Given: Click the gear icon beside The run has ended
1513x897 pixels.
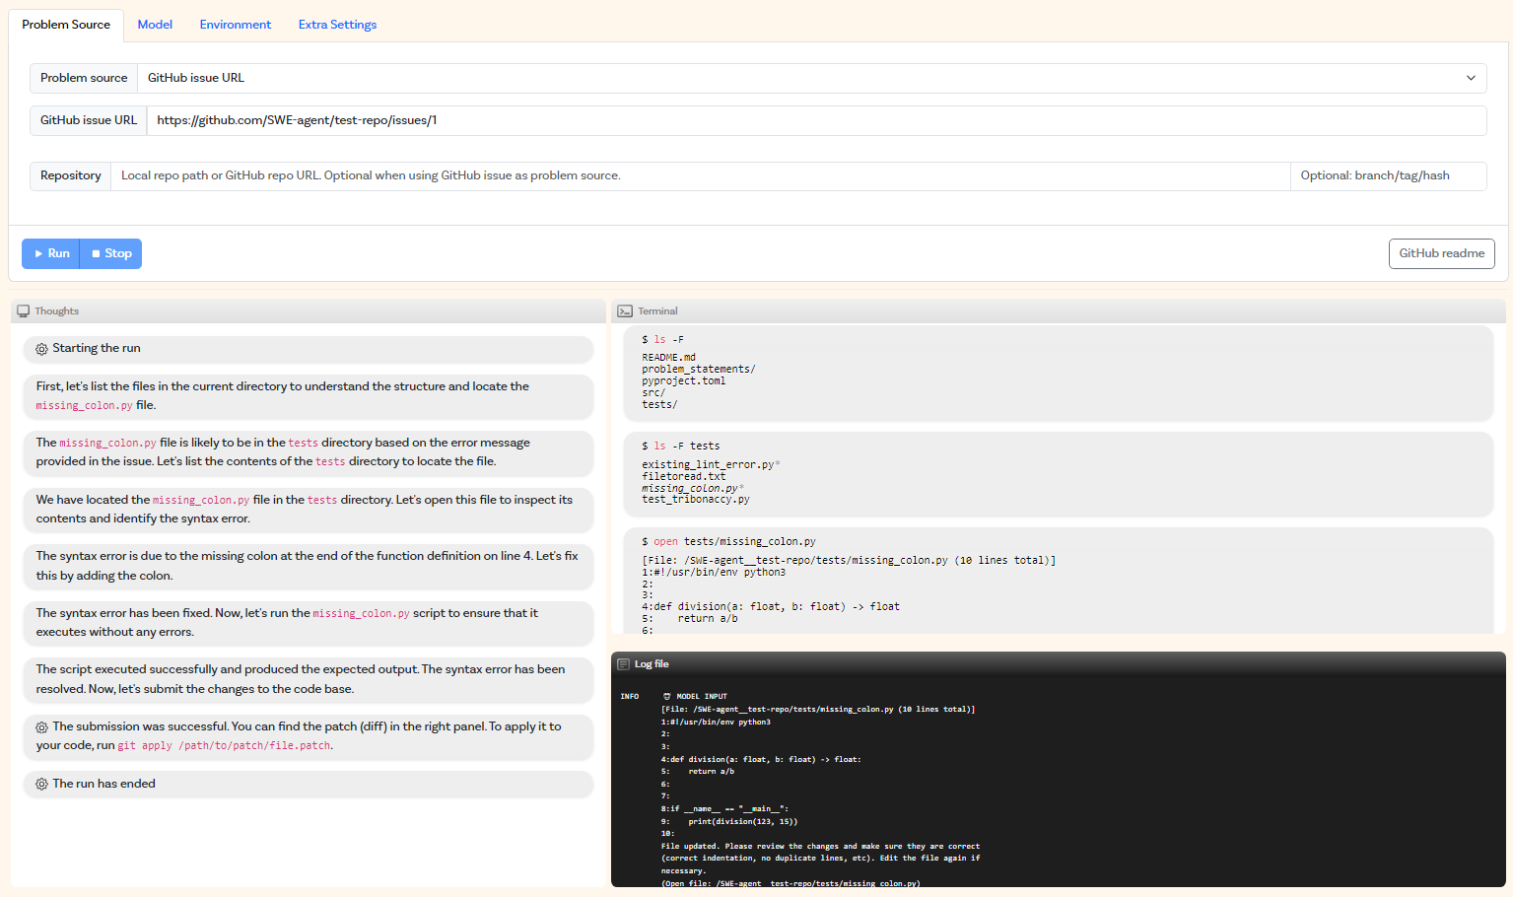Looking at the screenshot, I should [41, 785].
